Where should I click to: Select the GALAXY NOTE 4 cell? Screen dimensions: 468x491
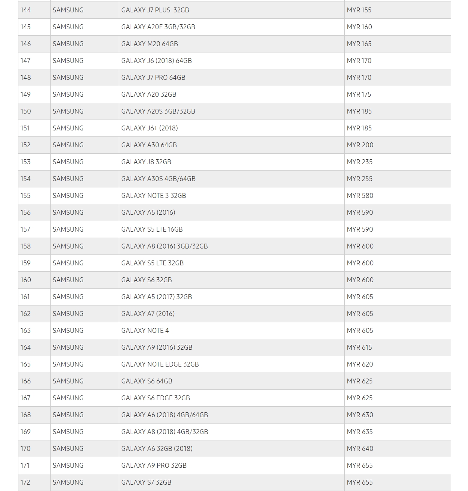pos(145,331)
